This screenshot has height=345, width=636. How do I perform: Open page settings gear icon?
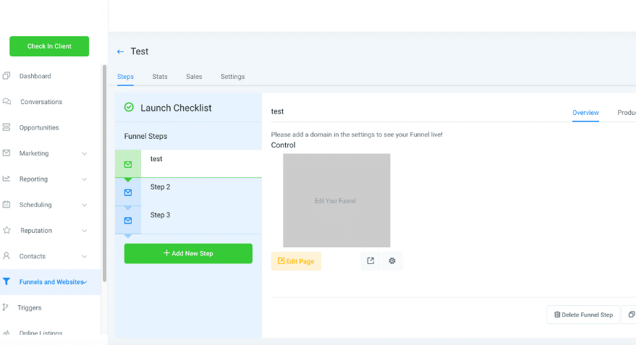392,261
